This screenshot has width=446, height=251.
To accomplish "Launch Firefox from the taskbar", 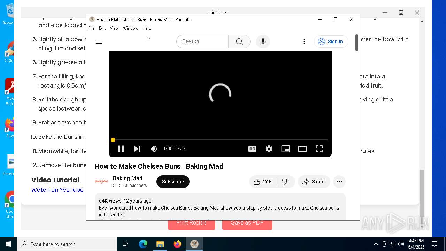I will tap(177, 244).
